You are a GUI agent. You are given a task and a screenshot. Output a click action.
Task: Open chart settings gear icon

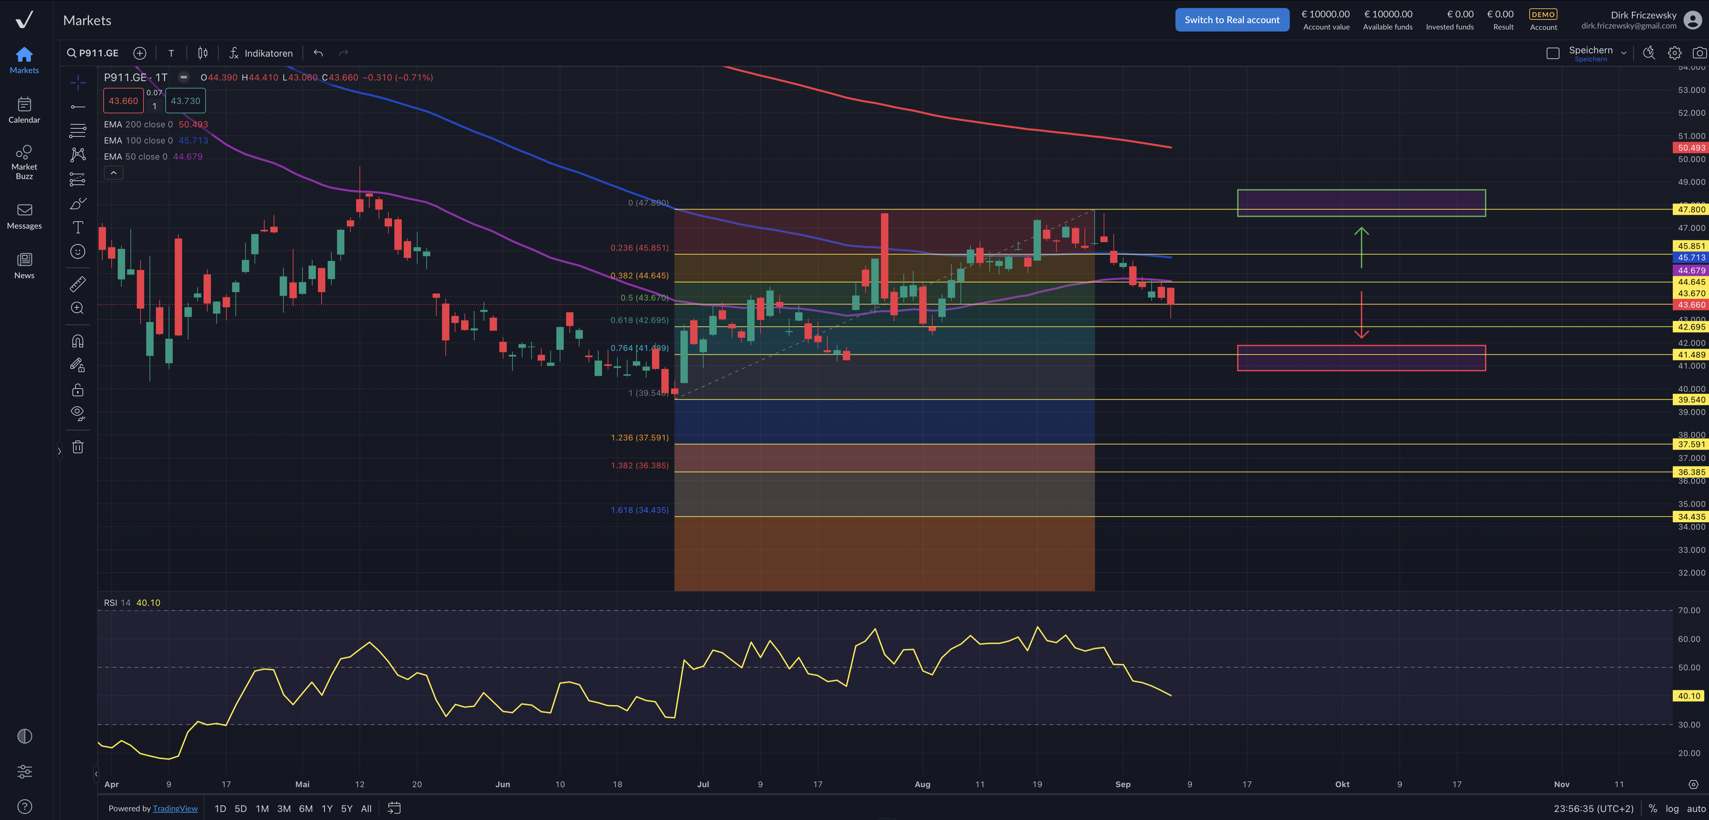(x=1674, y=53)
